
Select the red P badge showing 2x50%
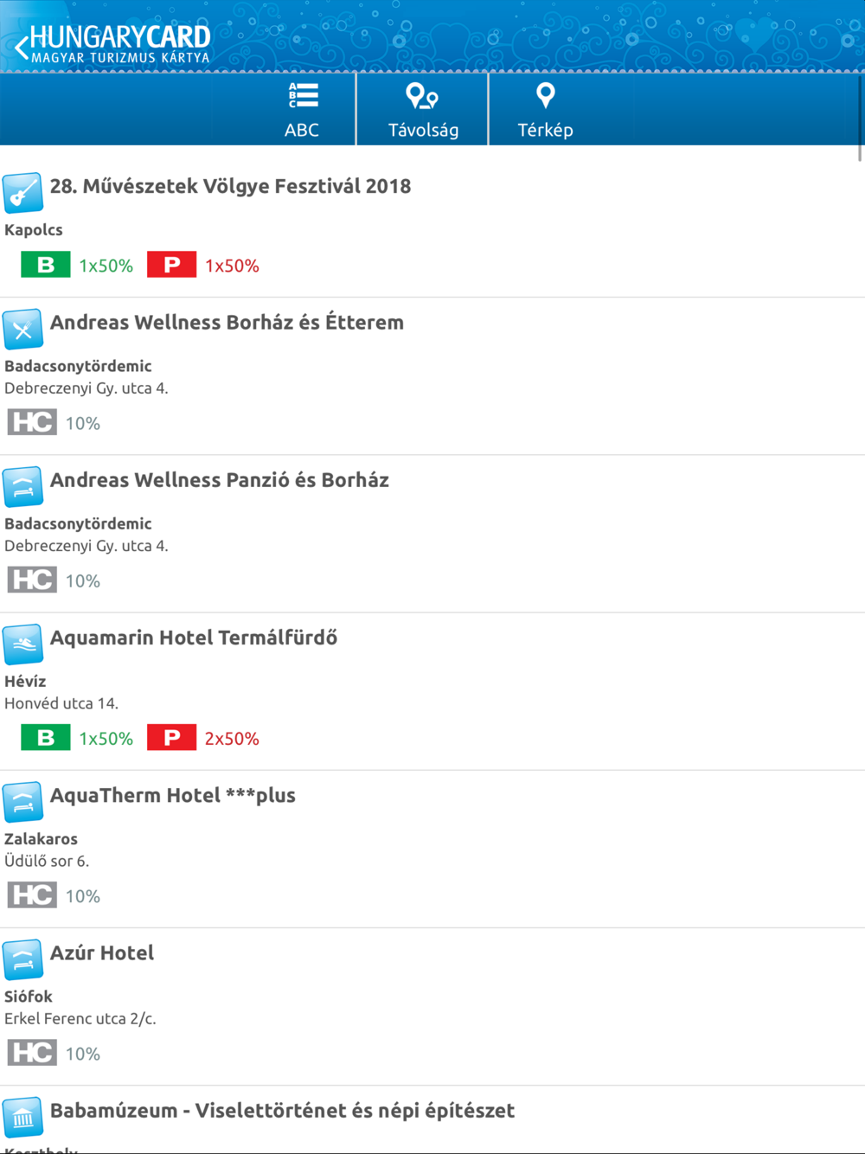(171, 738)
